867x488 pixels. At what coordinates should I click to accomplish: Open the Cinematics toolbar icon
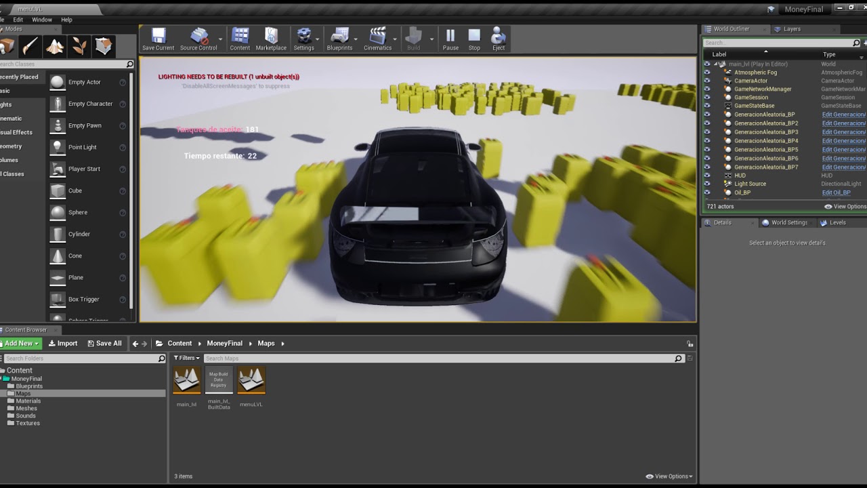[377, 39]
